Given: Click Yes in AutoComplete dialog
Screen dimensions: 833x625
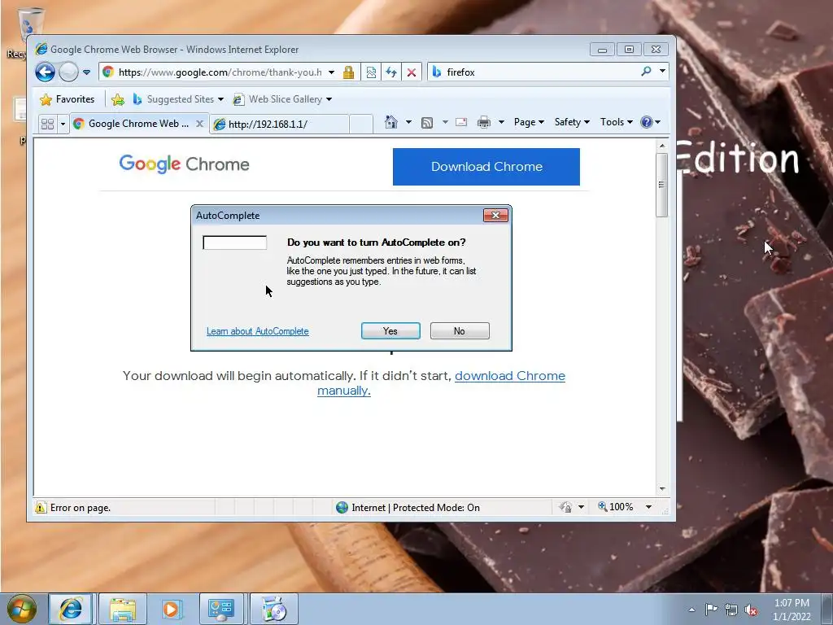Looking at the screenshot, I should [390, 331].
